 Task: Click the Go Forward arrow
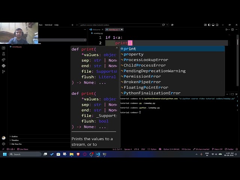[76, 25]
